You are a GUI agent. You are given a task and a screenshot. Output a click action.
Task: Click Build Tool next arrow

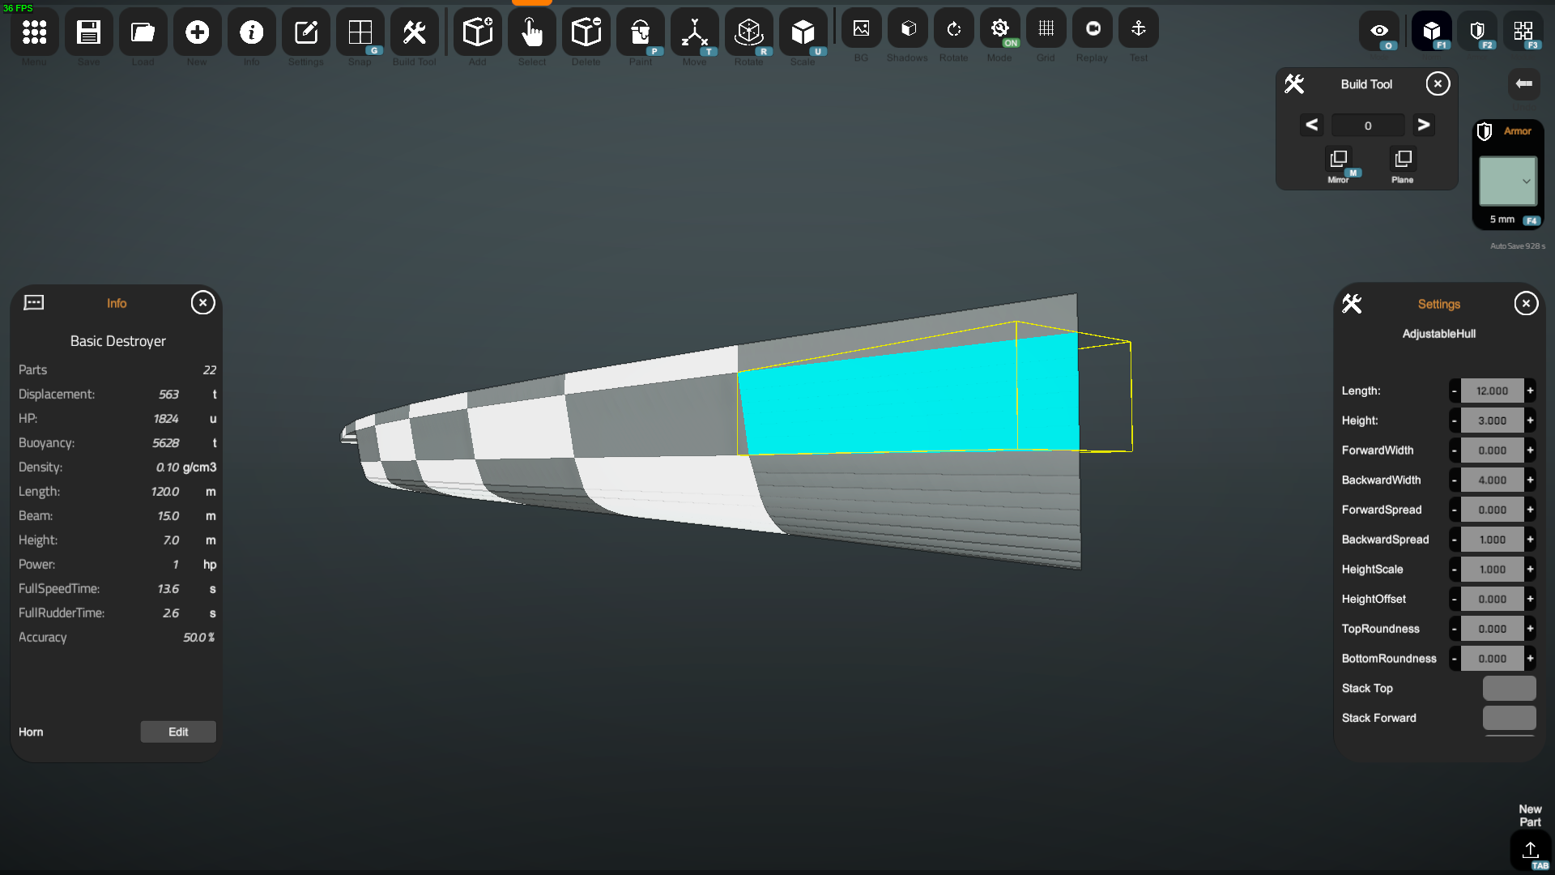pos(1423,125)
